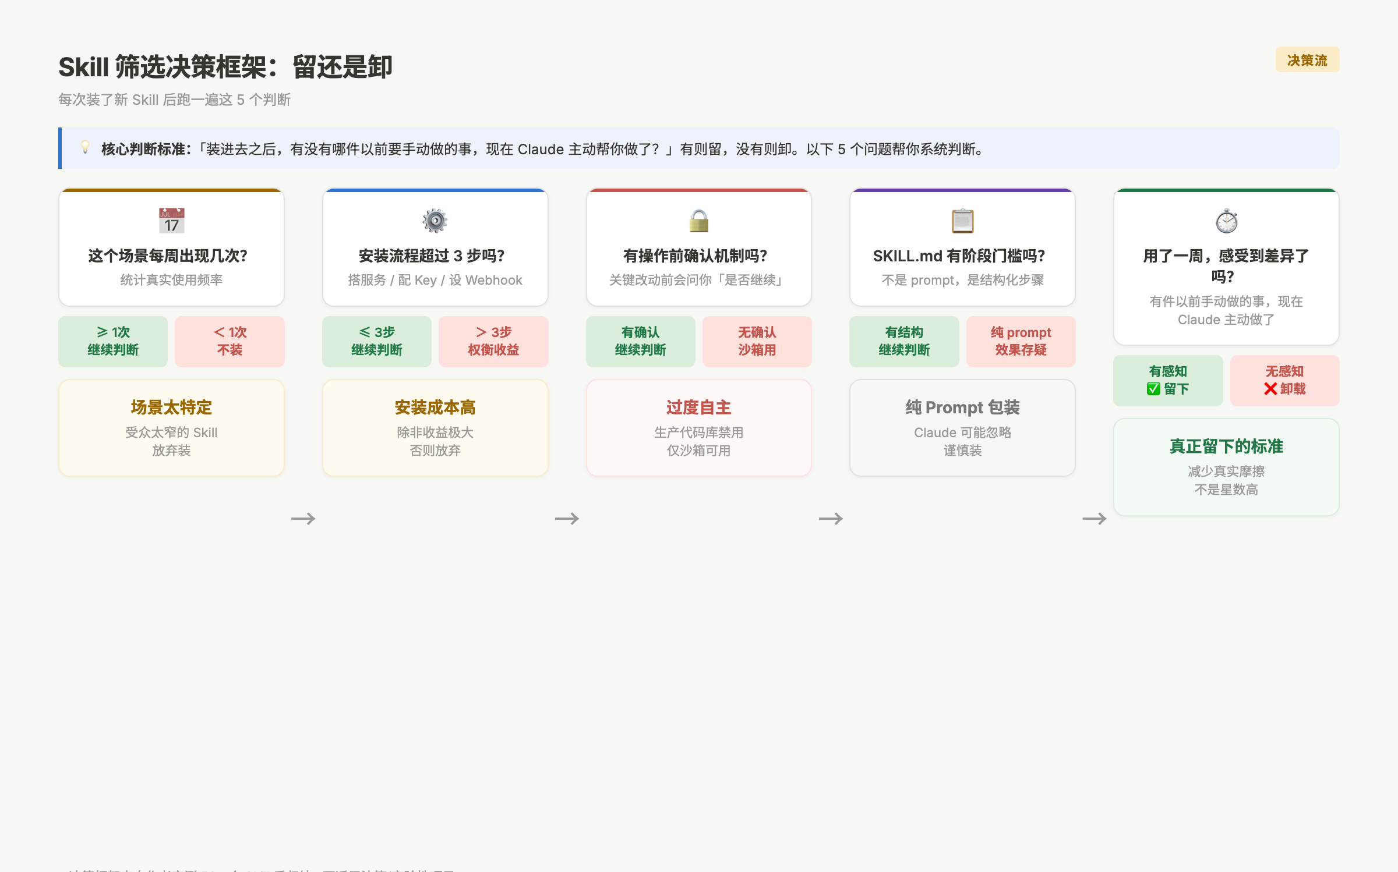The image size is (1398, 872).
Task: Click the calendar icon on the frequency card
Action: tap(171, 221)
